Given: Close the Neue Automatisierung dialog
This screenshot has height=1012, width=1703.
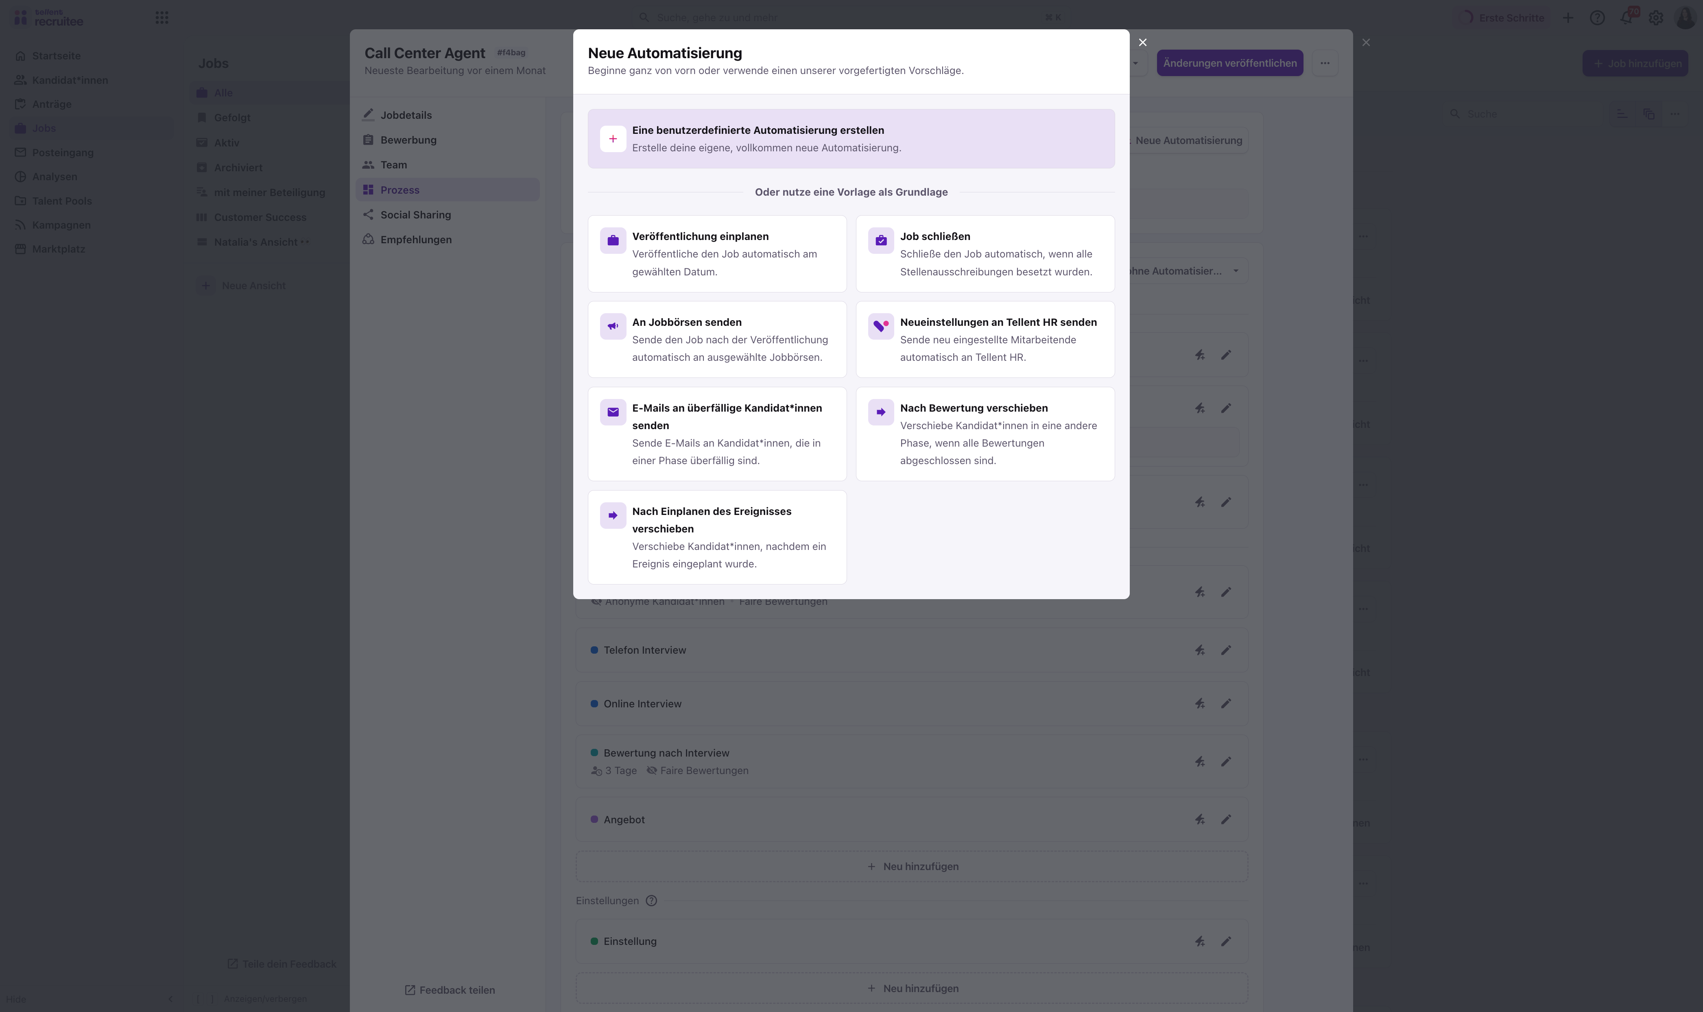Looking at the screenshot, I should pyautogui.click(x=1142, y=42).
